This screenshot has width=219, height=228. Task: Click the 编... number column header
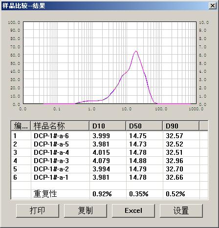(x=21, y=126)
